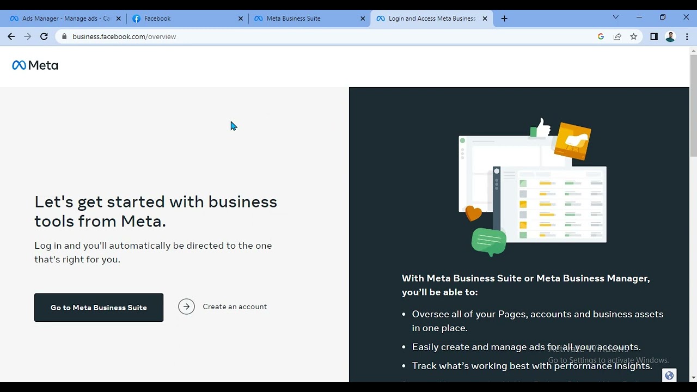
Task: Open the browser side panel
Action: click(654, 36)
